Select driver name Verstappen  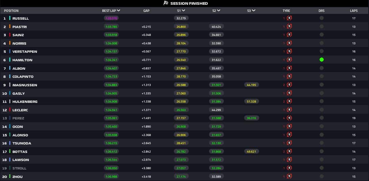point(25,51)
